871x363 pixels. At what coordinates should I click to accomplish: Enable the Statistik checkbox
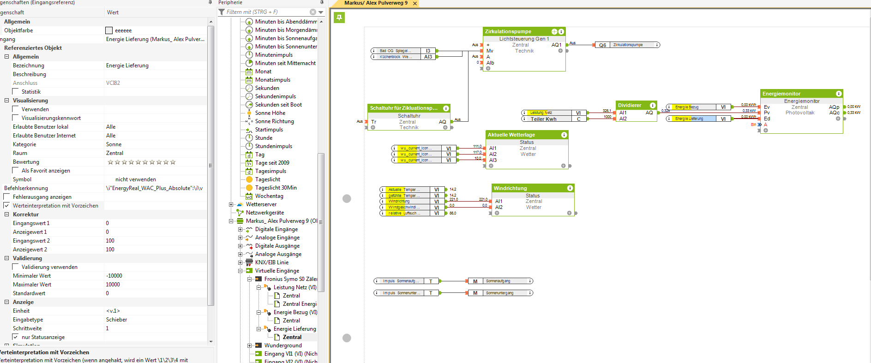(16, 92)
